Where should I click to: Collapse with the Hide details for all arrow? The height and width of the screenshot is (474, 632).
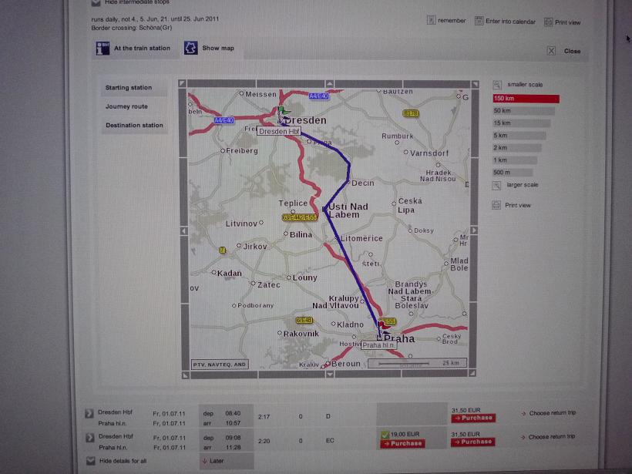click(91, 461)
